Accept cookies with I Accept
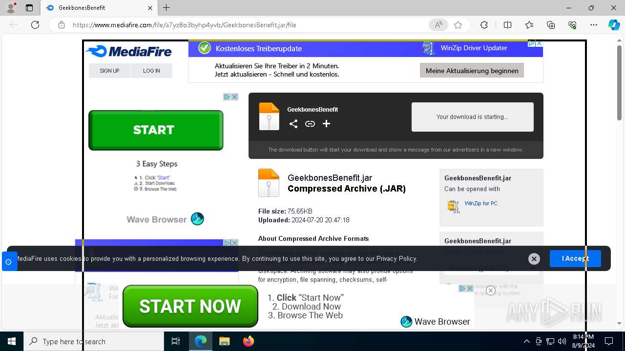This screenshot has height=351, width=625. [x=575, y=258]
